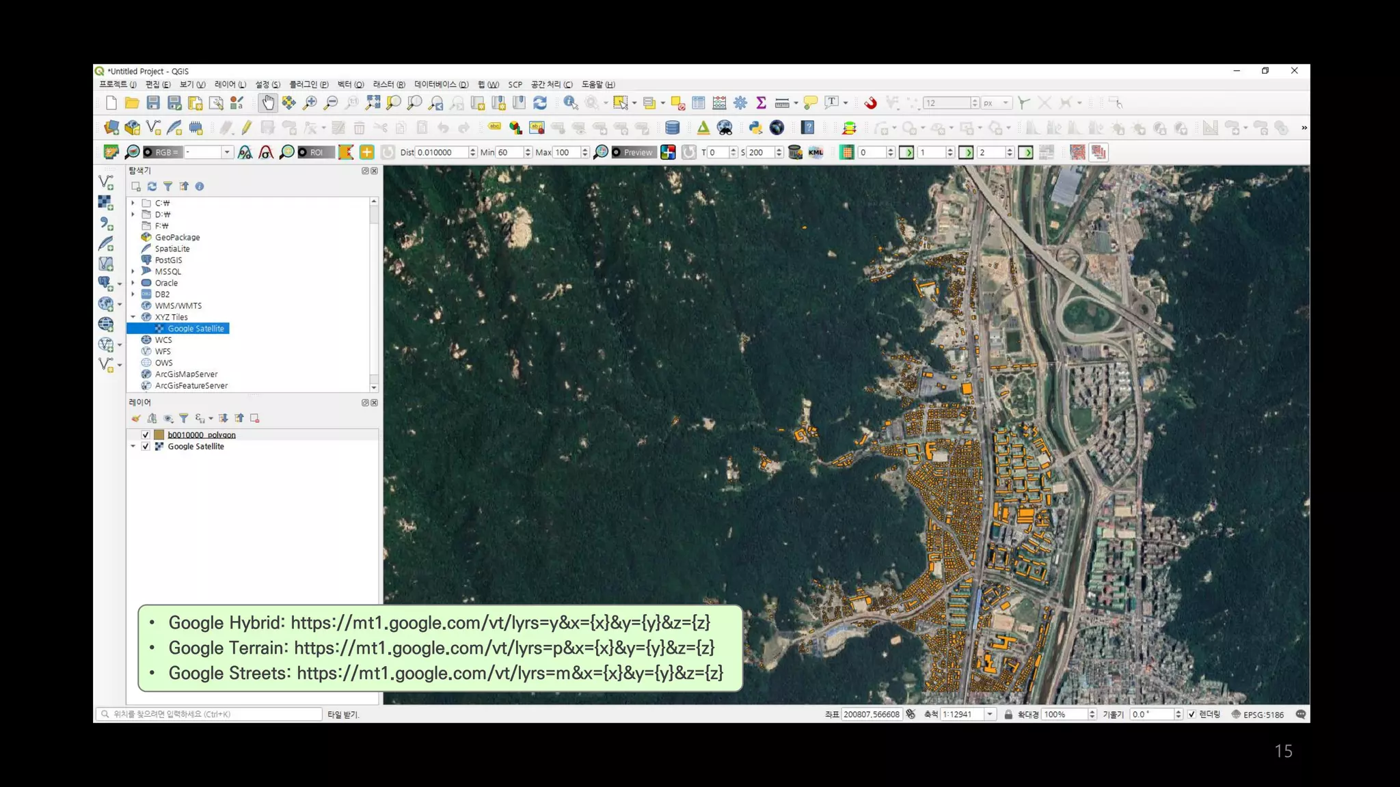The image size is (1400, 787).
Task: Click the Save Project icon
Action: click(153, 103)
